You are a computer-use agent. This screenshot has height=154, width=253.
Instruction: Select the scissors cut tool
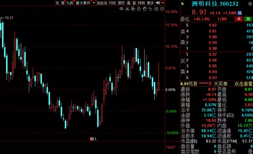pyautogui.click(x=127, y=9)
